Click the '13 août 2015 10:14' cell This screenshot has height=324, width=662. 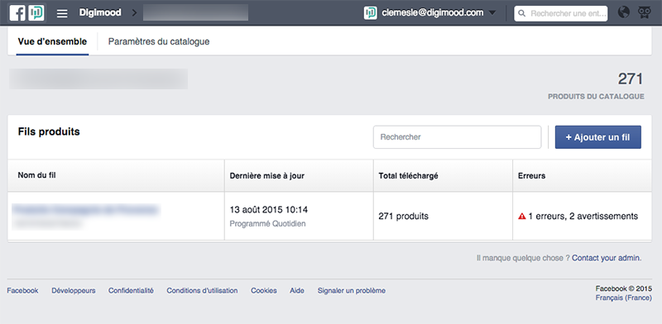click(268, 210)
